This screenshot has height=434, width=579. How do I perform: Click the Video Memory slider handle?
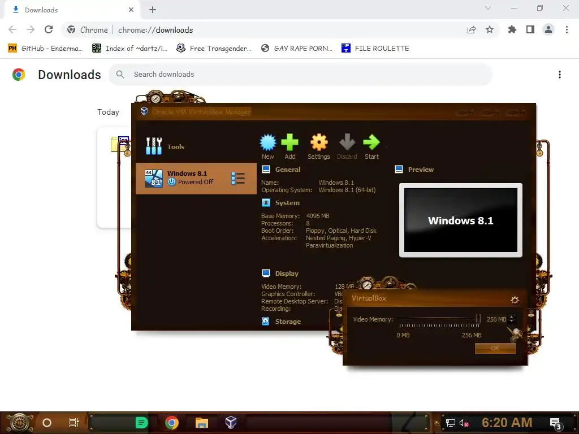[x=478, y=319]
